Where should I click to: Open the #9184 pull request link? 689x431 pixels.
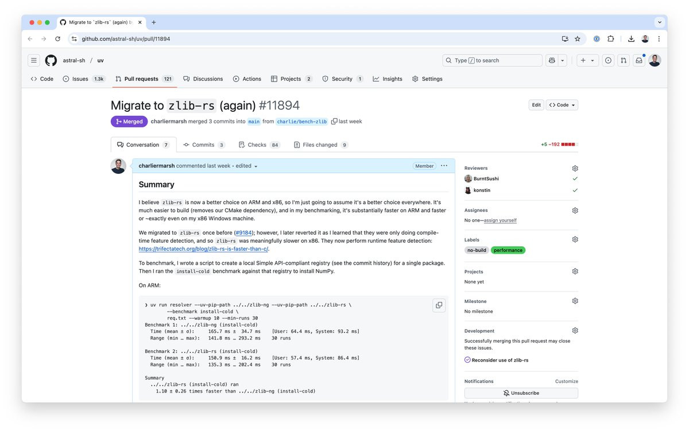click(243, 233)
